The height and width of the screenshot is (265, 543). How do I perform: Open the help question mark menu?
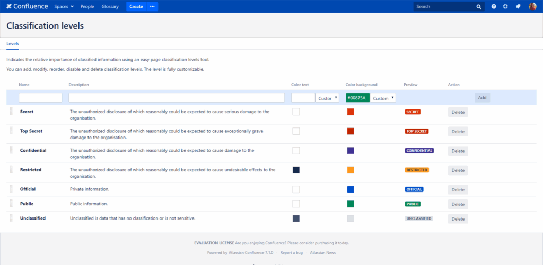point(494,6)
